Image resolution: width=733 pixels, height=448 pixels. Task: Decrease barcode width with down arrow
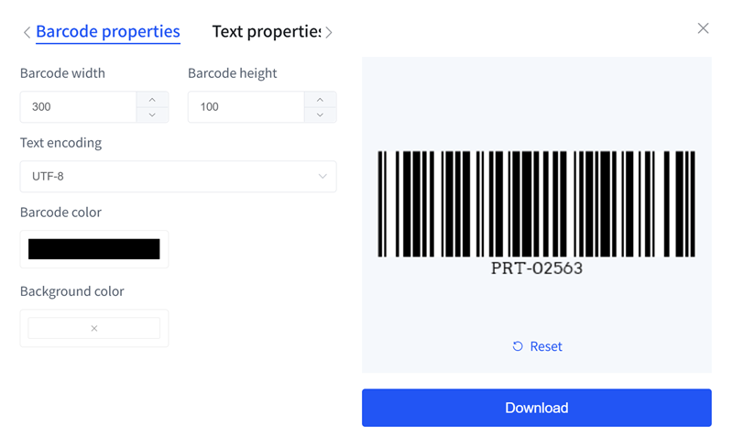(x=152, y=115)
